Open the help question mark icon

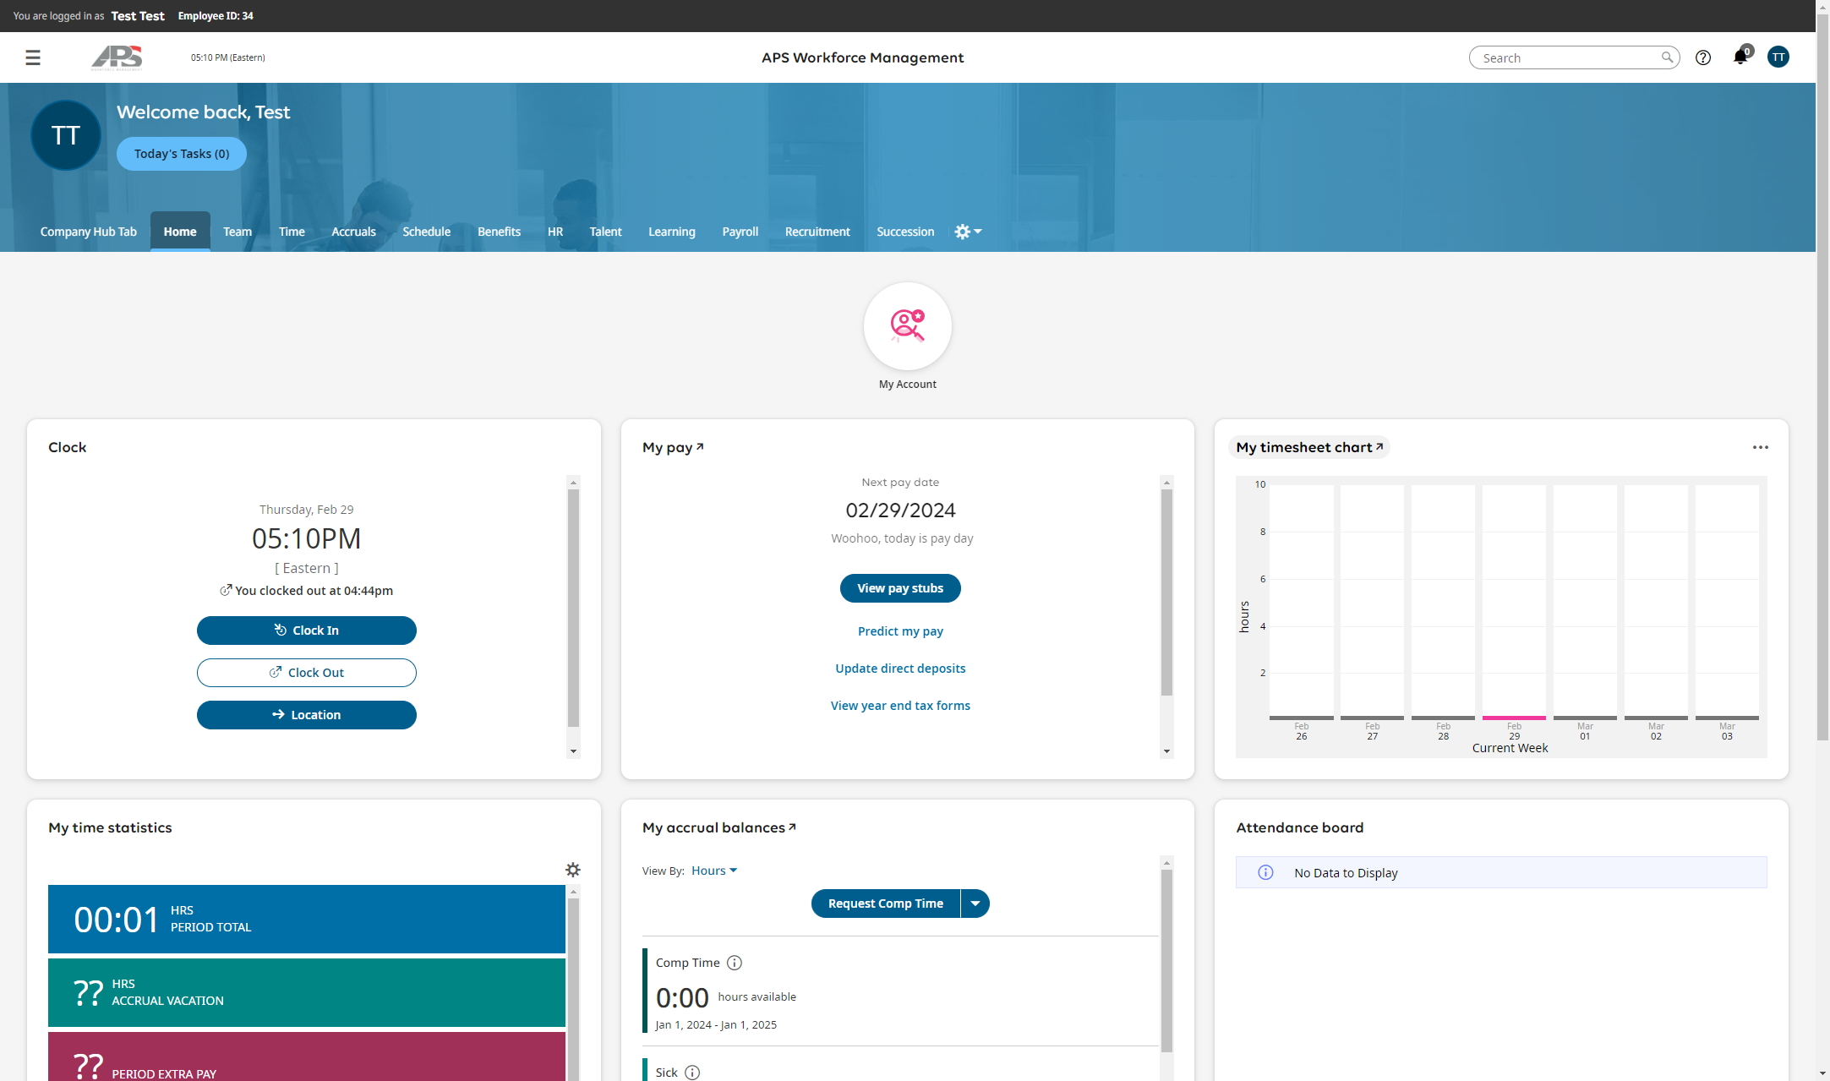point(1703,57)
